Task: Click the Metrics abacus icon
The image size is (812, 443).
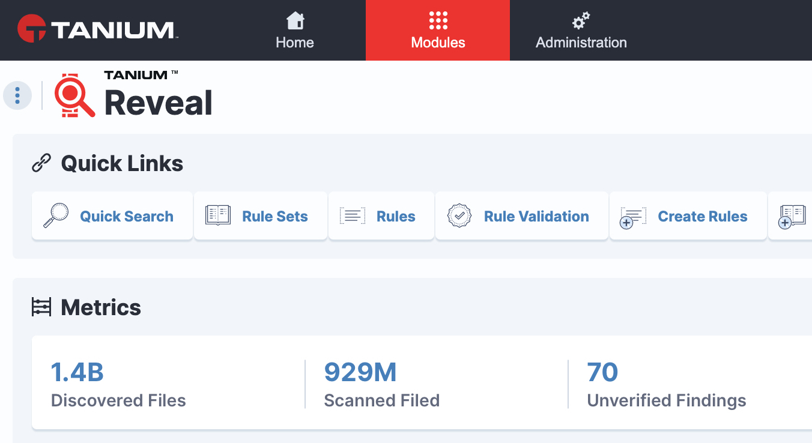Action: click(x=41, y=307)
